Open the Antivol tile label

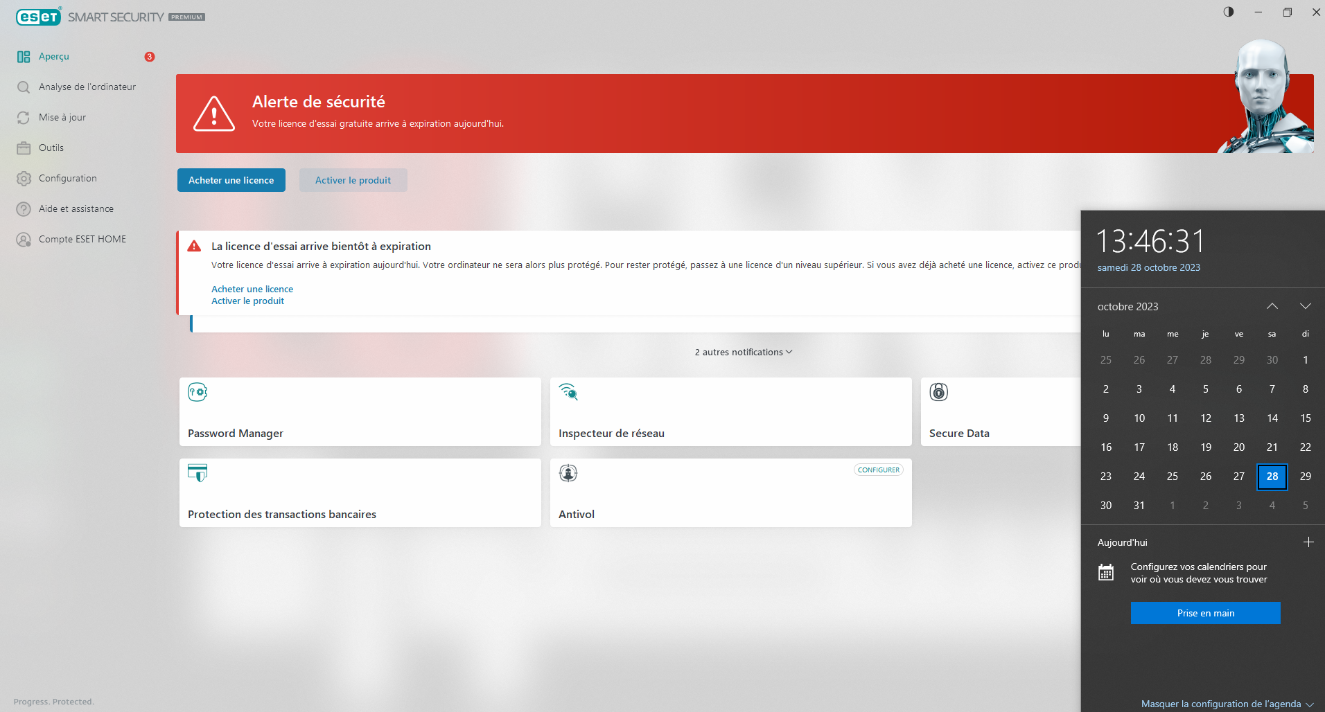[577, 515]
